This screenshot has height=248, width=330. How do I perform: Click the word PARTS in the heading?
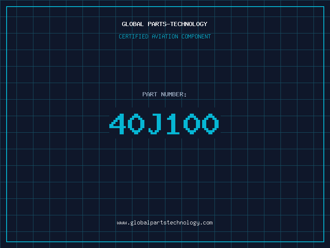click(x=158, y=24)
